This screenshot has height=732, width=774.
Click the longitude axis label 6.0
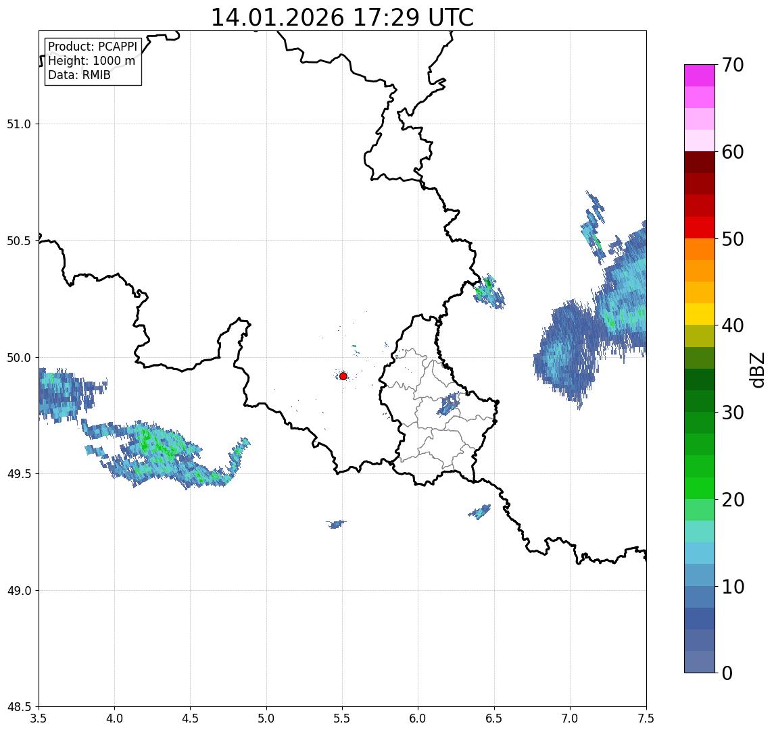click(x=418, y=718)
